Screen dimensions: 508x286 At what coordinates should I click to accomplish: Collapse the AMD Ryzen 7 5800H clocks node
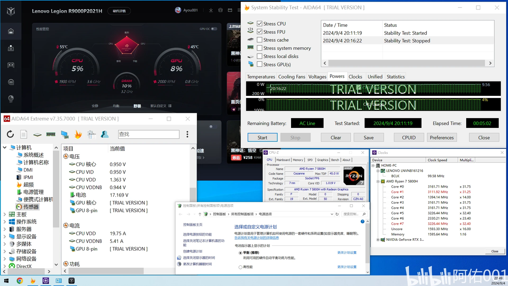[378, 182]
